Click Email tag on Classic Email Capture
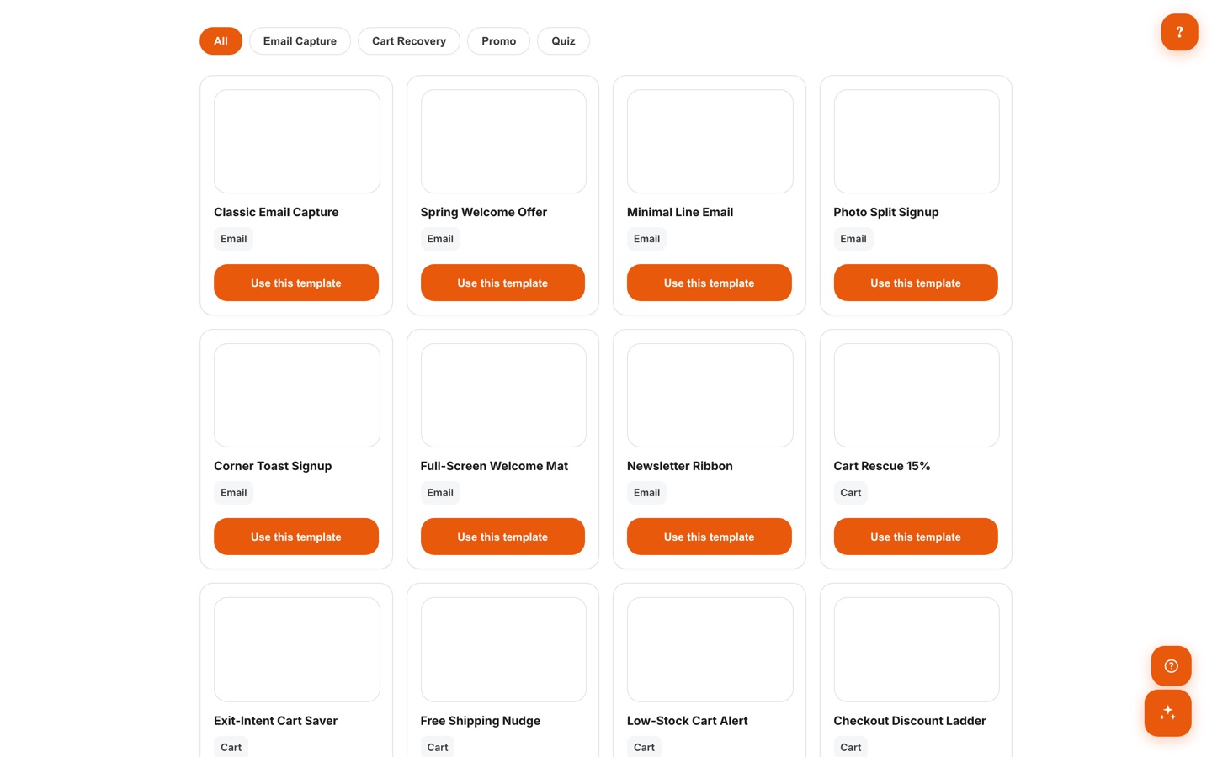Screen dimensions: 1212x757 233,239
